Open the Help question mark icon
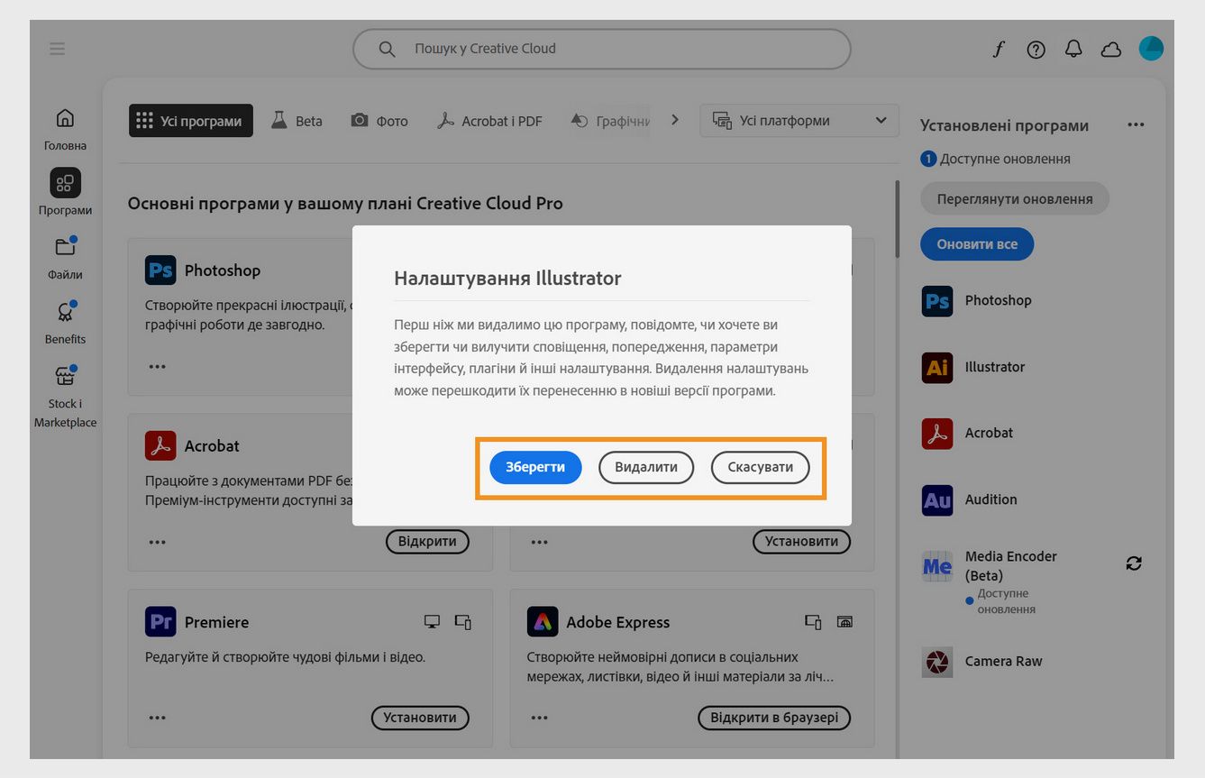1205x778 pixels. [x=1036, y=50]
